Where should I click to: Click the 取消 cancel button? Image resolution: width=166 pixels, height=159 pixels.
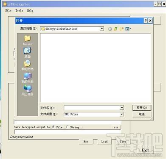(142, 114)
